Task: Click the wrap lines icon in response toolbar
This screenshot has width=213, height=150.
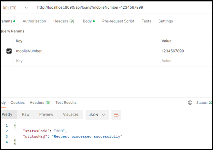Action: [117, 115]
